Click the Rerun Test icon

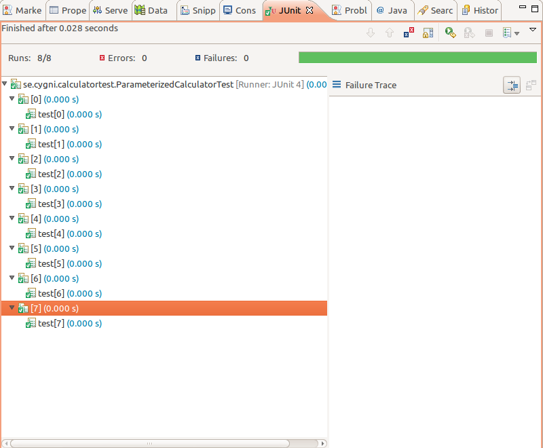click(450, 33)
